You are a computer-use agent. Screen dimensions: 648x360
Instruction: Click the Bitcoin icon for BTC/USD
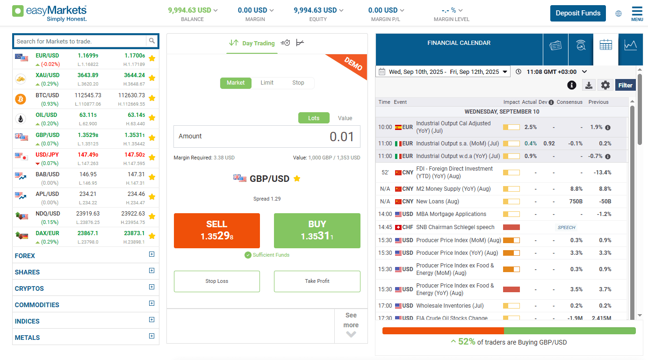pyautogui.click(x=21, y=99)
